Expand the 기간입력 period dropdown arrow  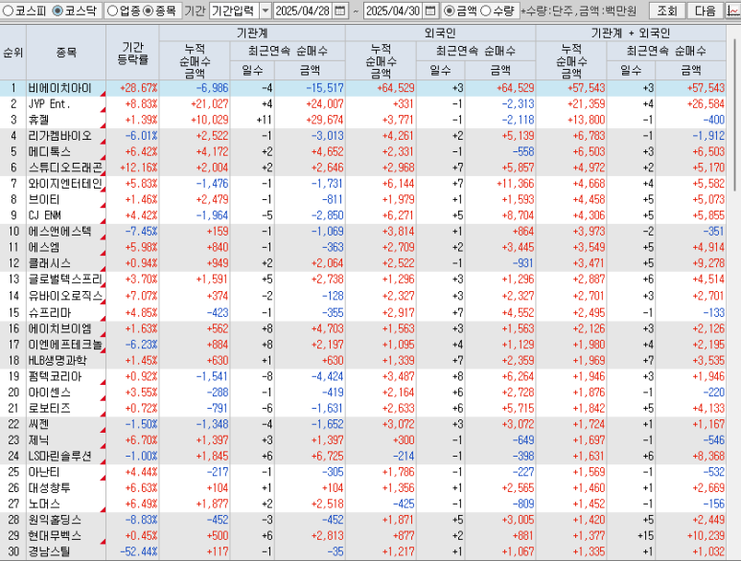tap(266, 11)
